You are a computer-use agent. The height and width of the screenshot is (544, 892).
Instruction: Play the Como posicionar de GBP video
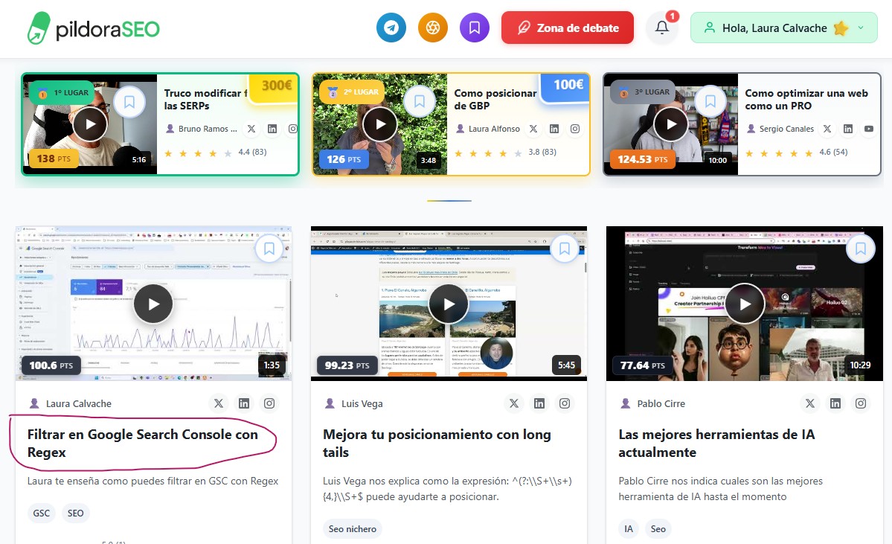pyautogui.click(x=380, y=124)
